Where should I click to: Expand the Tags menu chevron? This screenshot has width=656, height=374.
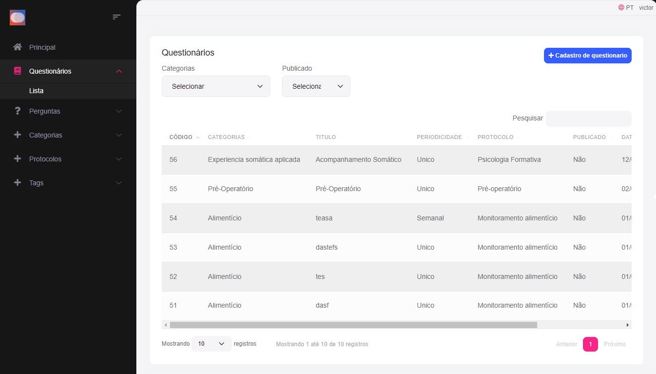pos(119,183)
